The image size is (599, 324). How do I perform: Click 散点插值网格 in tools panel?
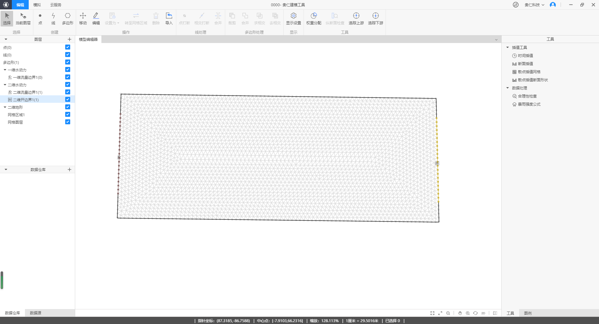(x=529, y=72)
